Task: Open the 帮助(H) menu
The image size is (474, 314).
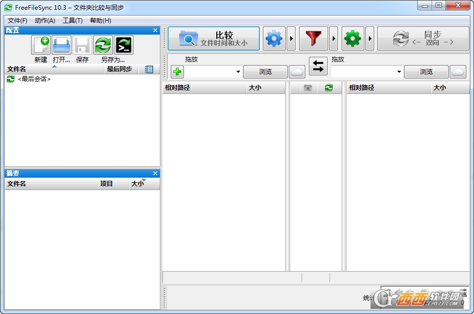Action: pyautogui.click(x=100, y=21)
